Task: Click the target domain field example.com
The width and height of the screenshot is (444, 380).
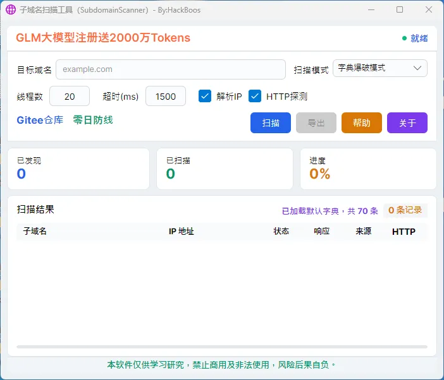Action: 171,69
